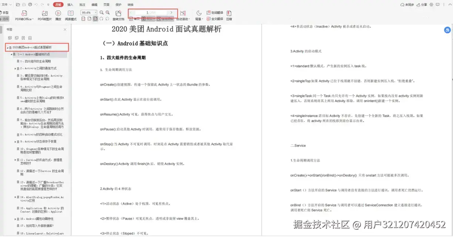Click the page number input field
Image resolution: width=453 pixels, height=237 pixels.
[x=151, y=12]
